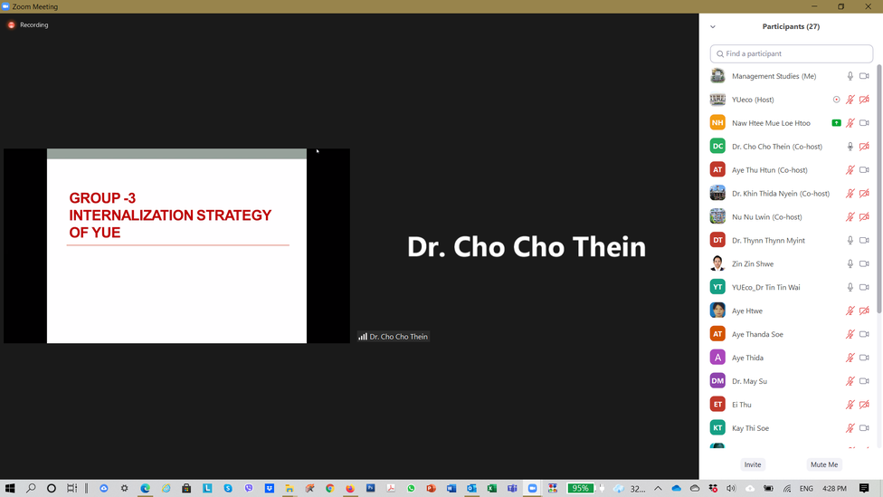Image resolution: width=883 pixels, height=497 pixels.
Task: Open Viber from the taskbar
Action: [249, 489]
